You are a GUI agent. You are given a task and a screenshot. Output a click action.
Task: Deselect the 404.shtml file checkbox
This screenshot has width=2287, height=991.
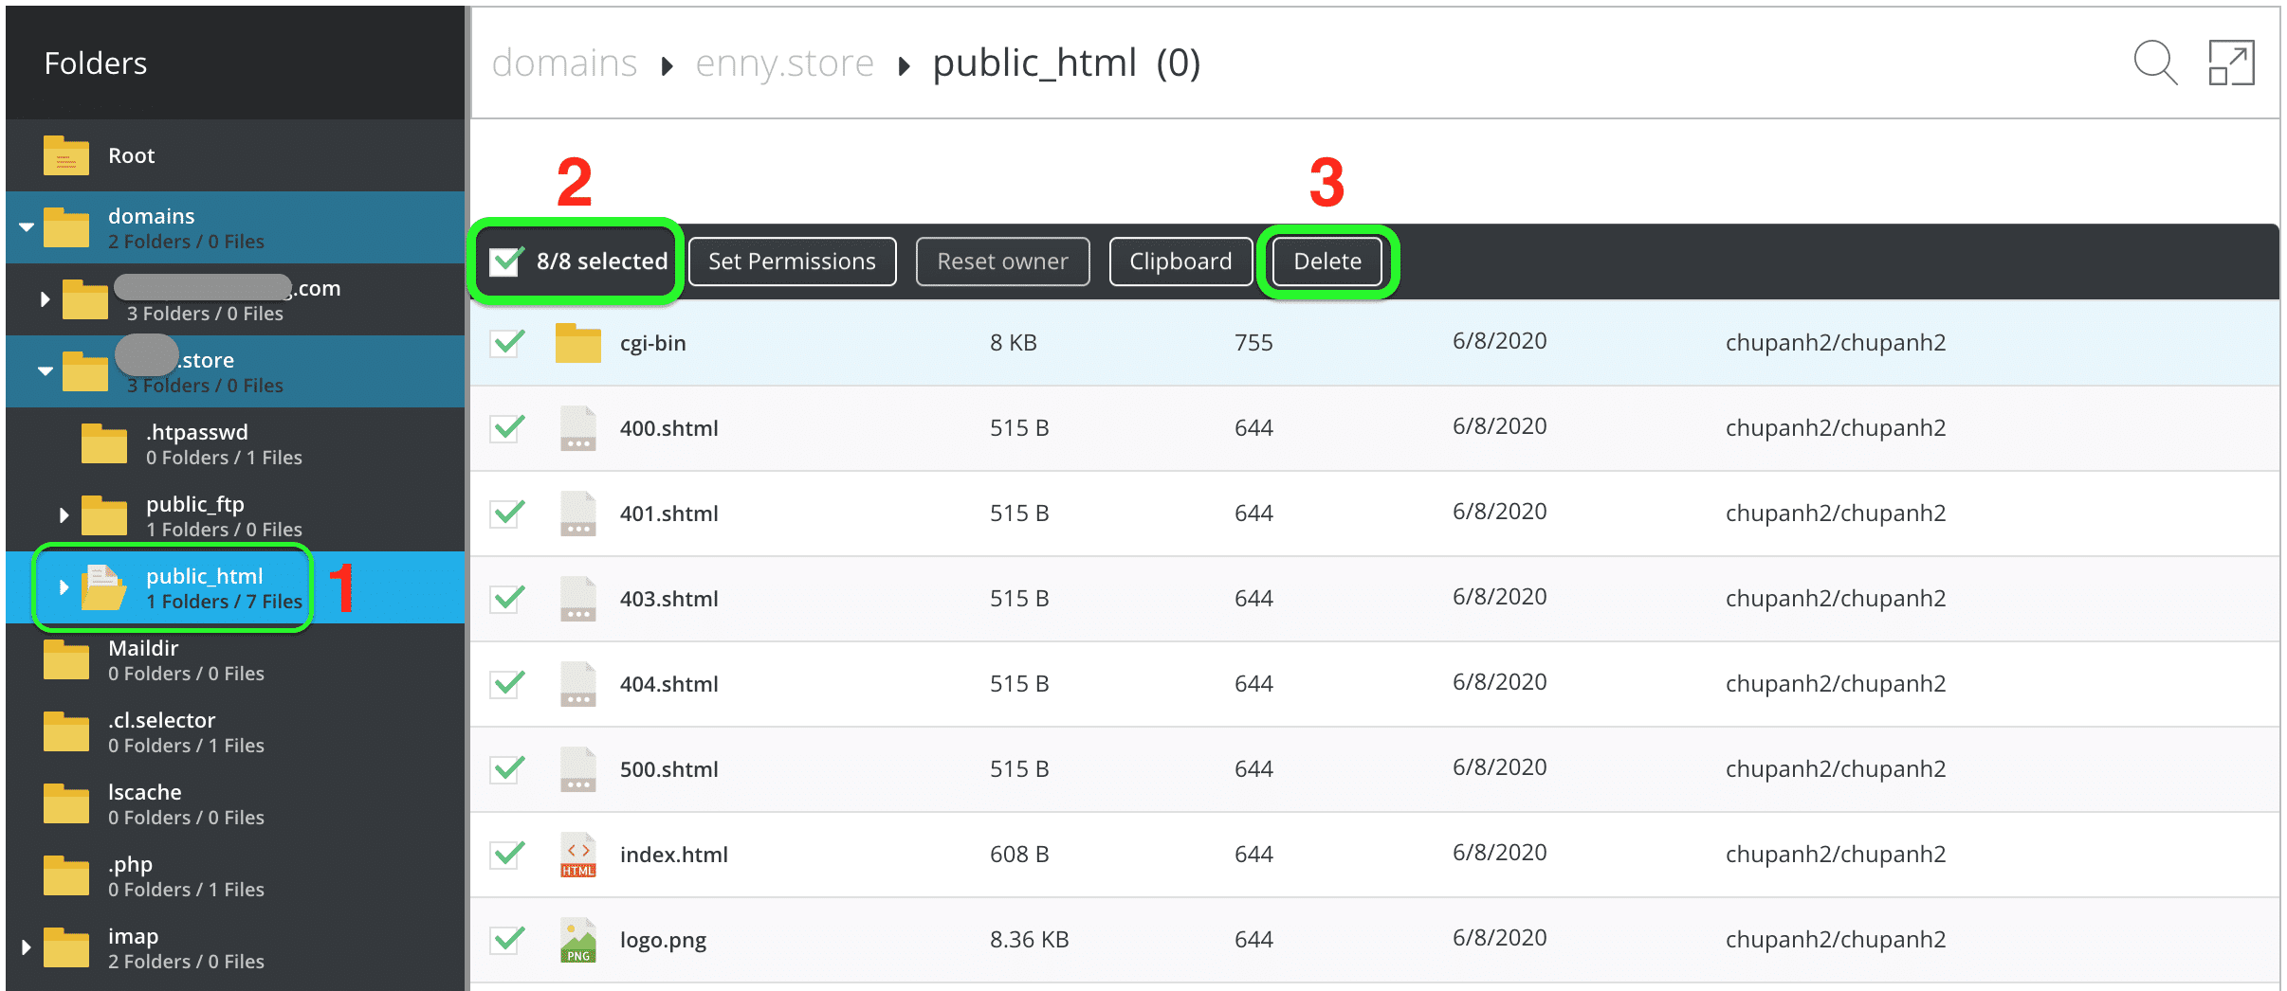tap(507, 683)
